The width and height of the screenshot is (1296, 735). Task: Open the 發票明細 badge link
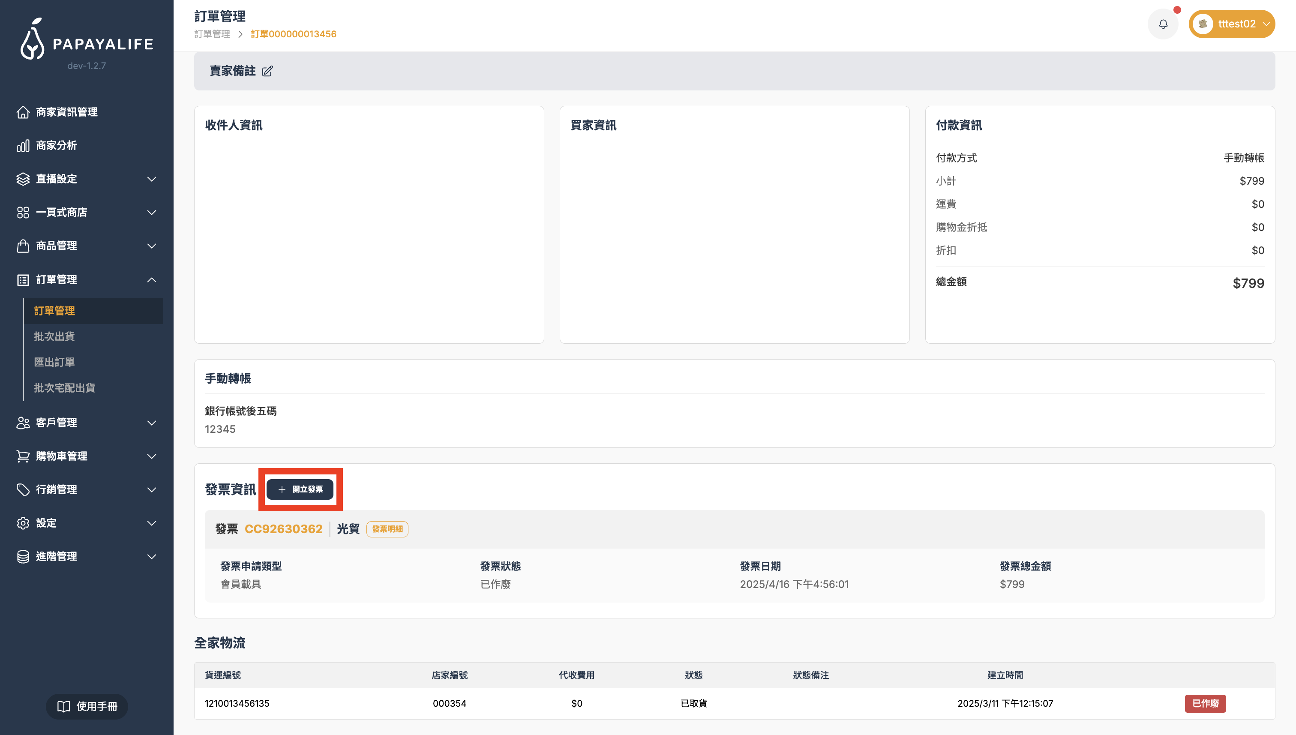[387, 529]
